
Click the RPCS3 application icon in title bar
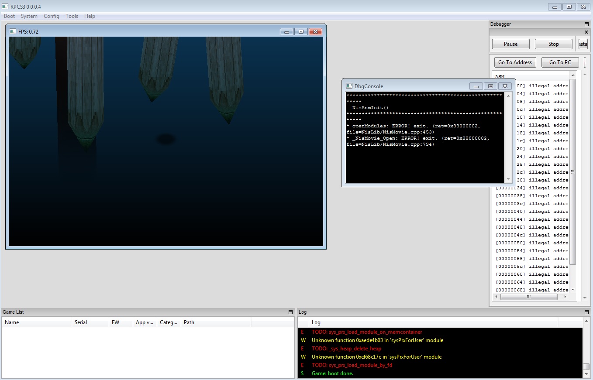pyautogui.click(x=5, y=7)
